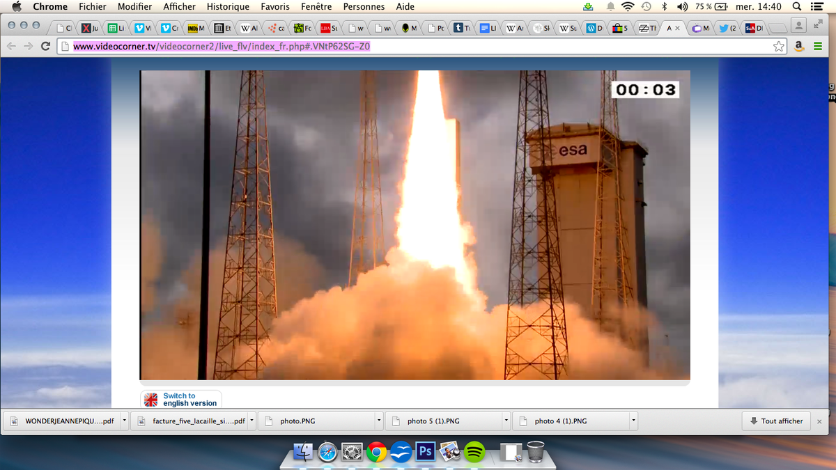Reload the page with the refresh icon
The height and width of the screenshot is (470, 836).
(x=46, y=47)
